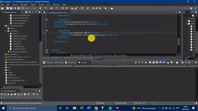Click the Forward navigation arrow in toolbar
The width and height of the screenshot is (198, 111).
[105, 8]
